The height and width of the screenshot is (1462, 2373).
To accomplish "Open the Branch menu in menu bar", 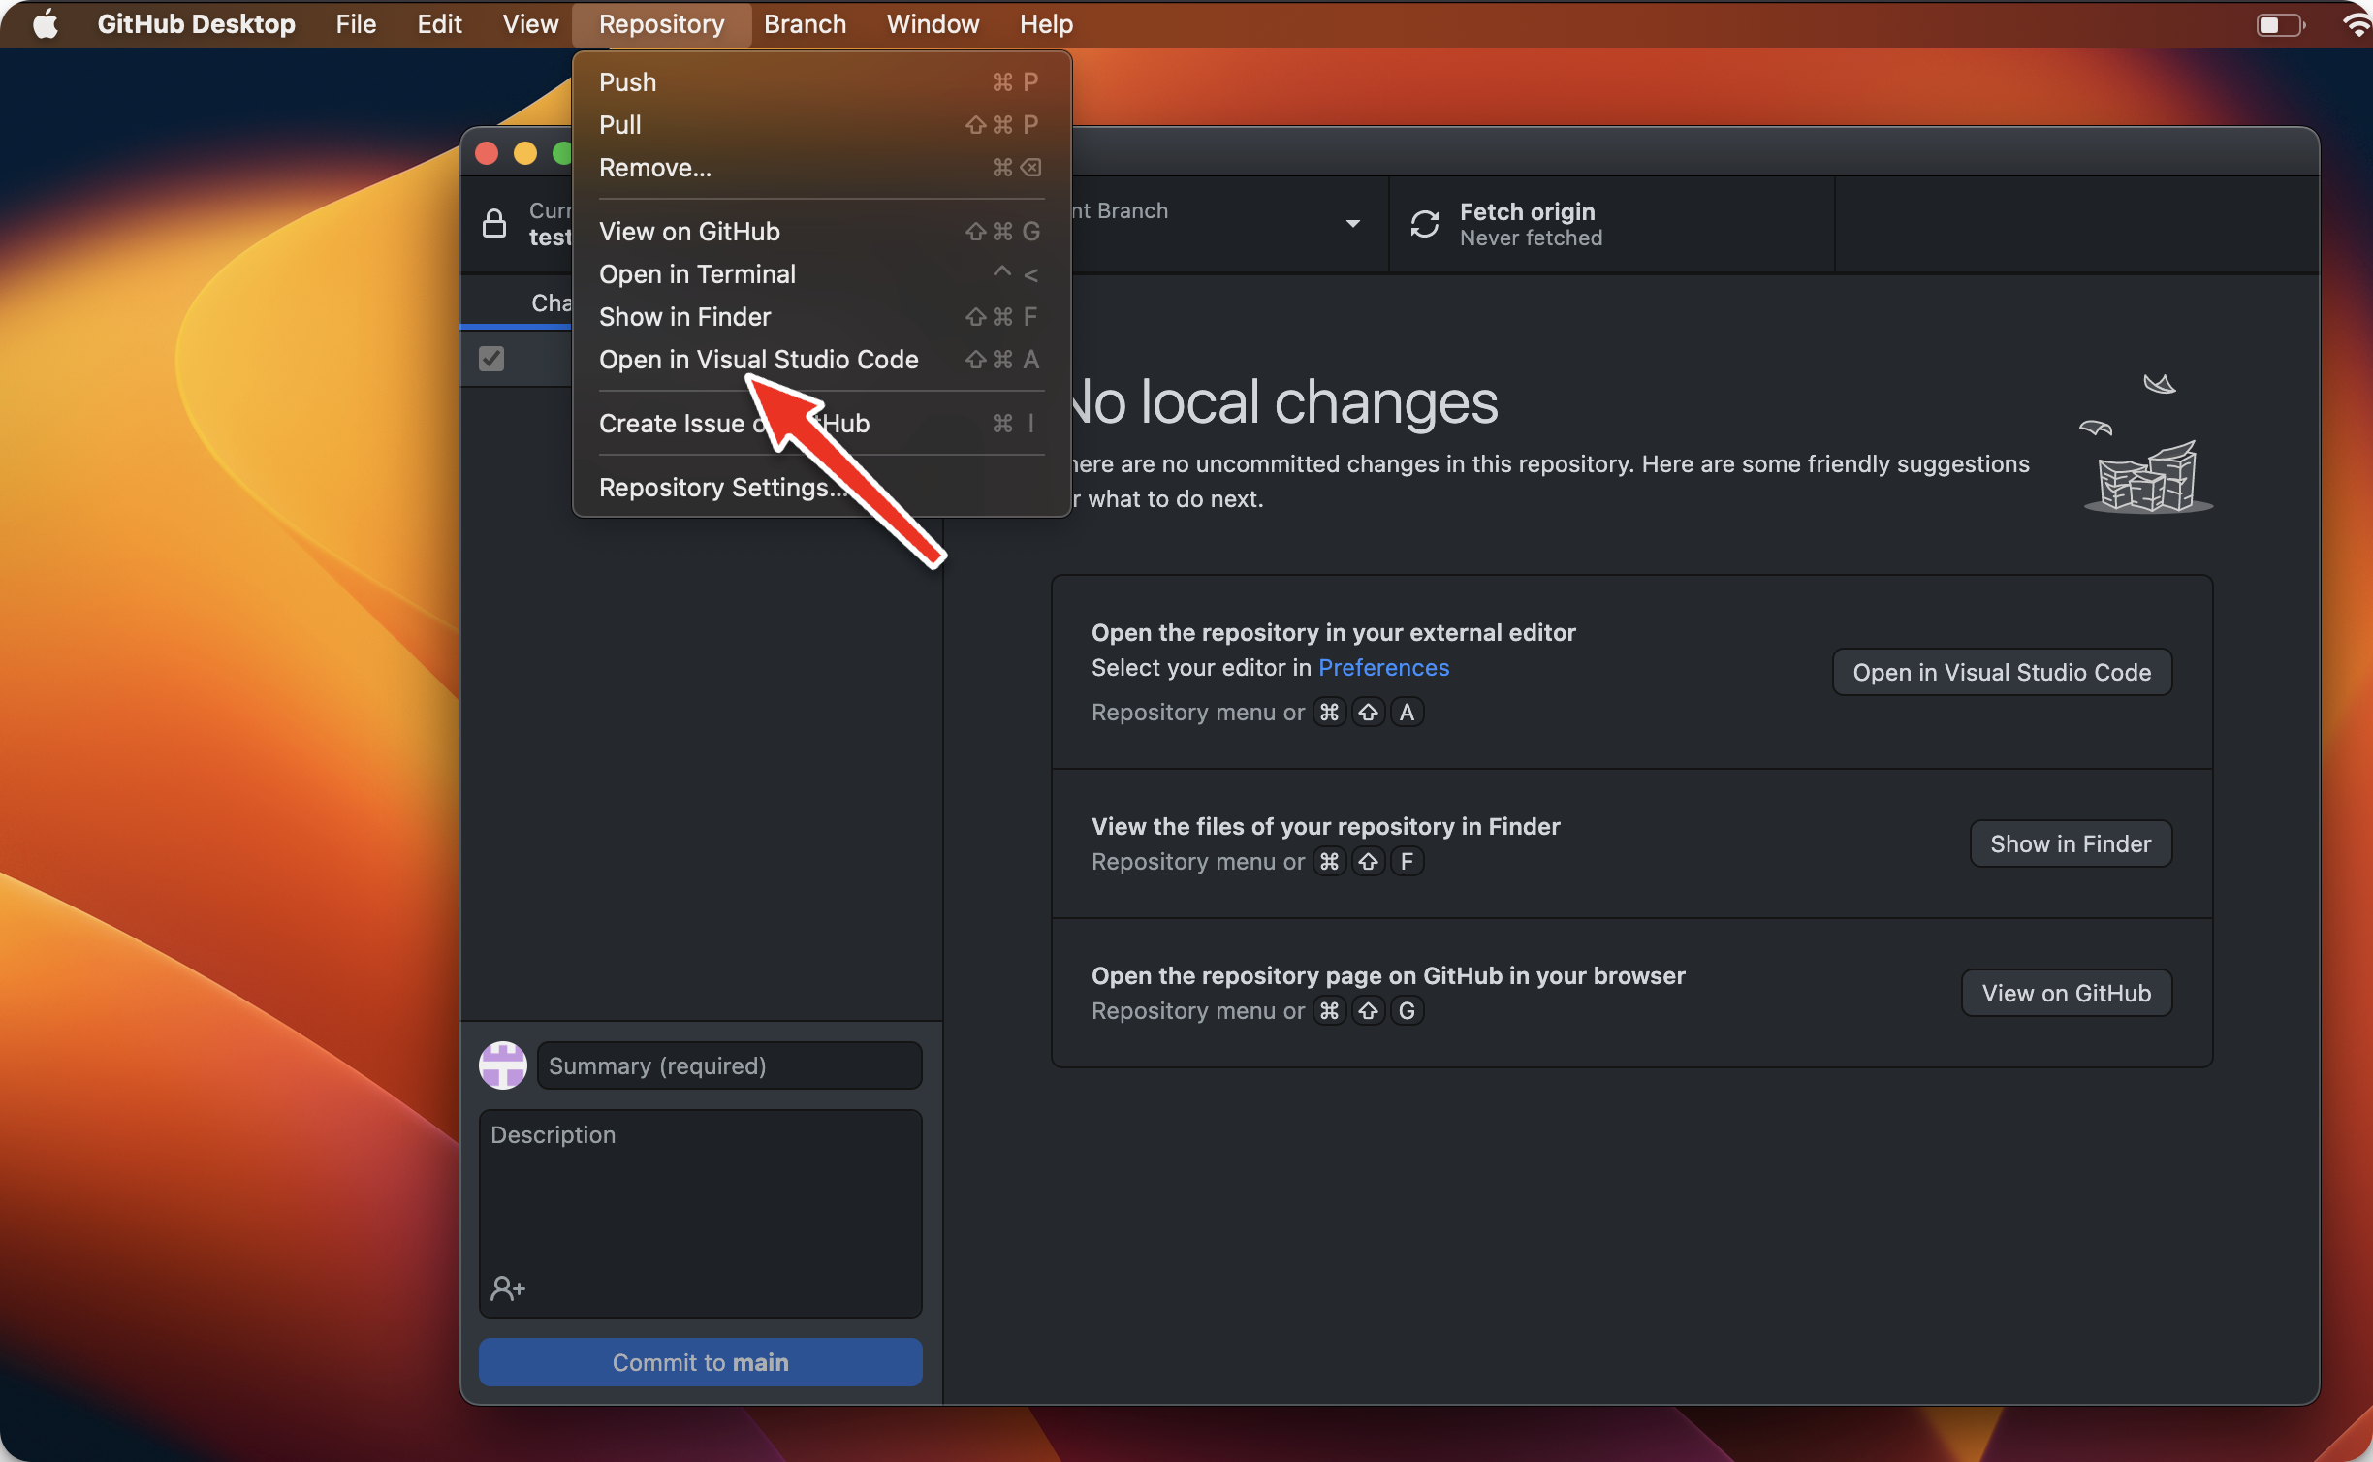I will [805, 24].
